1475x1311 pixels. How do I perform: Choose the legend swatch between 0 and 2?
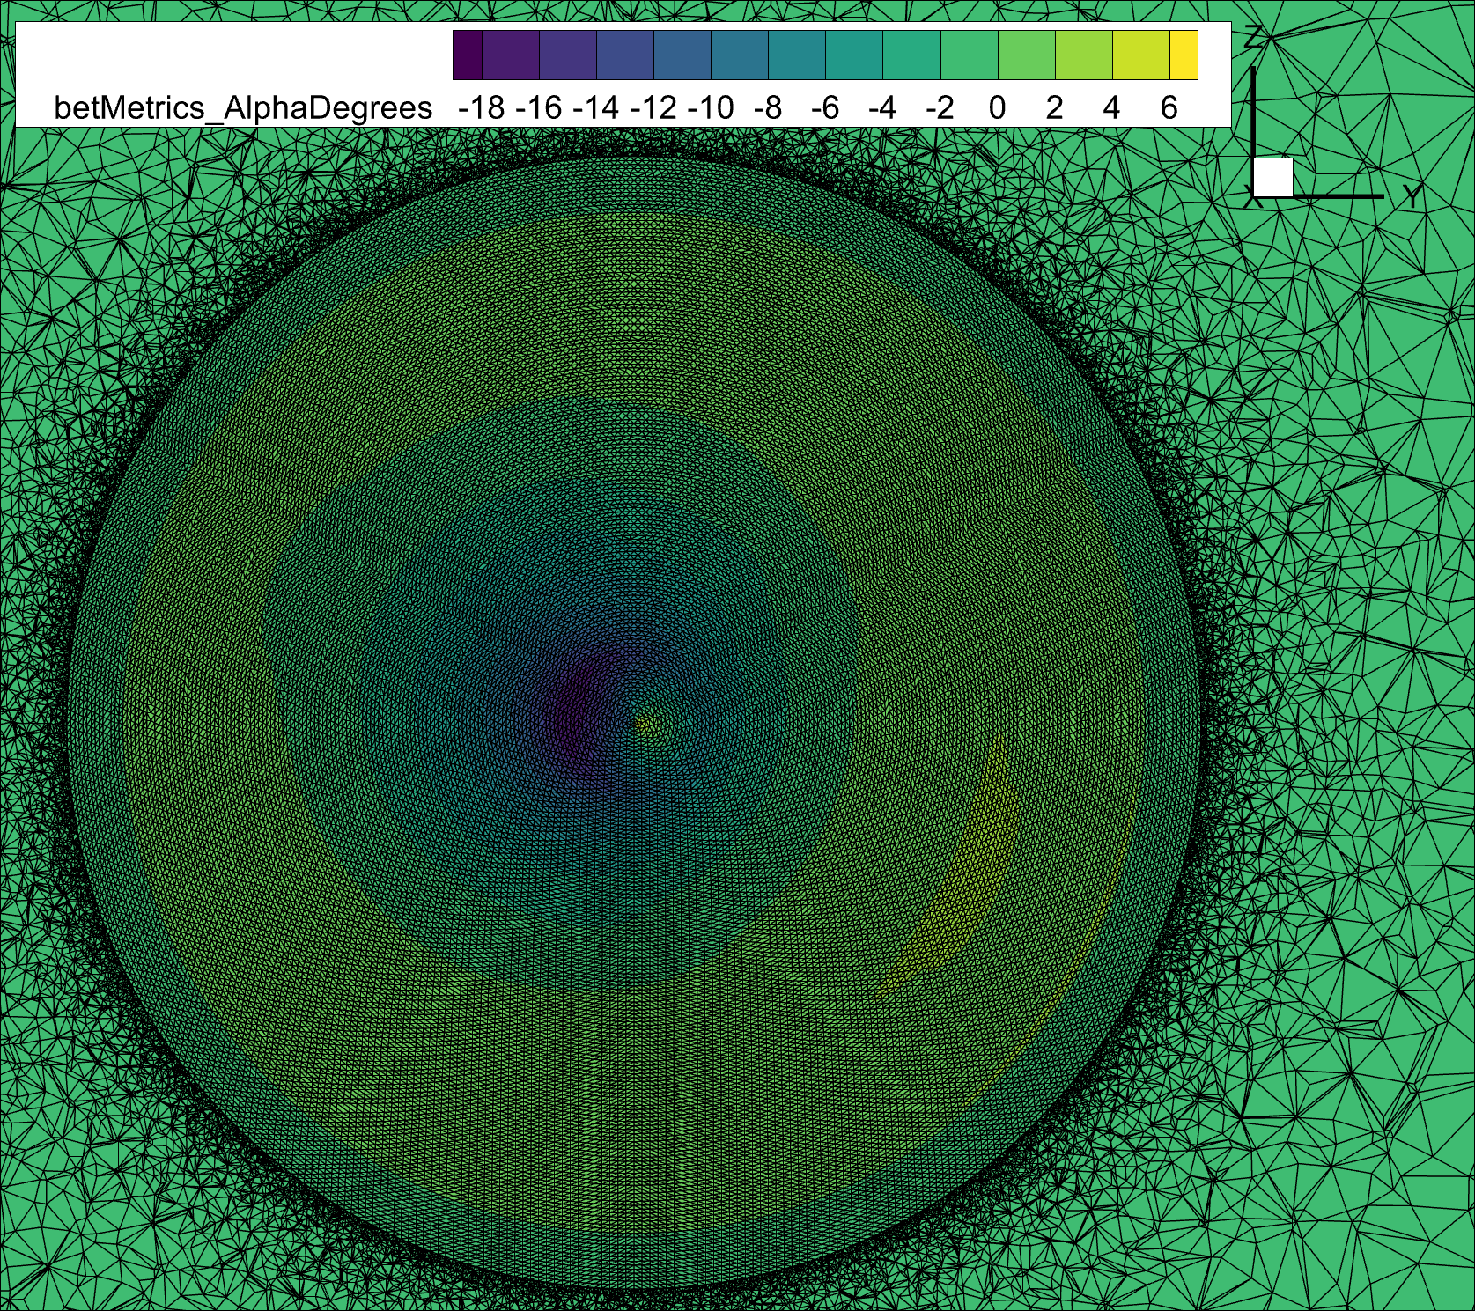pyautogui.click(x=1026, y=55)
